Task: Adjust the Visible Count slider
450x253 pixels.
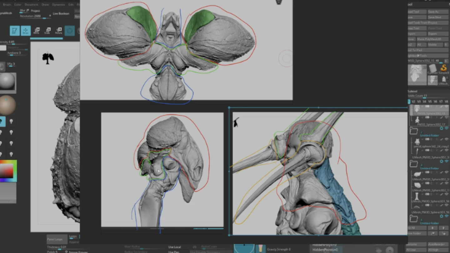Action: (x=428, y=96)
